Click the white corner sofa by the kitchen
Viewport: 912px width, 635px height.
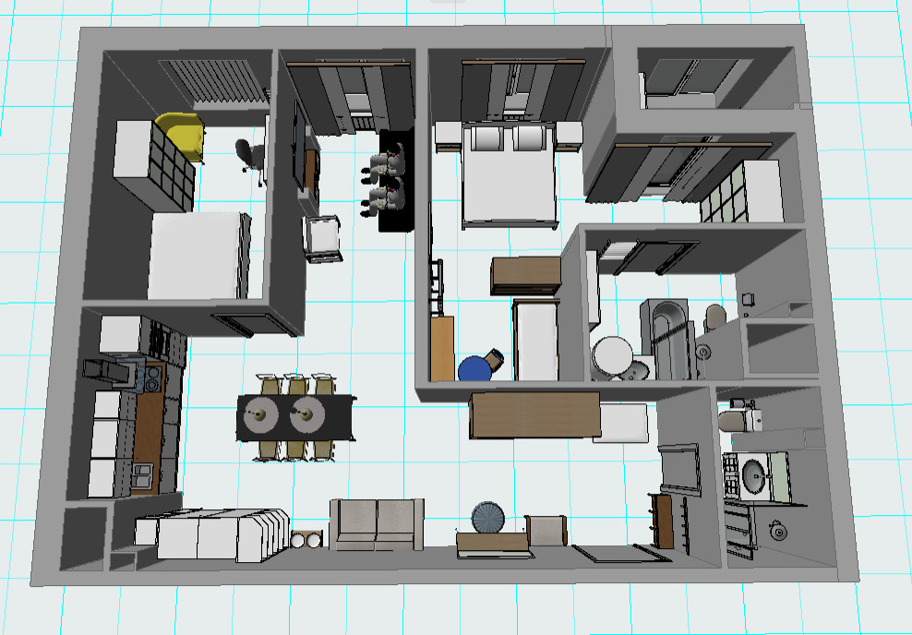(x=212, y=535)
